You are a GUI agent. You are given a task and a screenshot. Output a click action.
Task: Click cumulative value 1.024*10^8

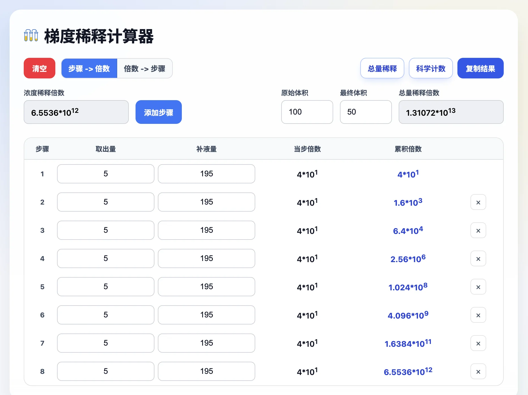pyautogui.click(x=408, y=287)
